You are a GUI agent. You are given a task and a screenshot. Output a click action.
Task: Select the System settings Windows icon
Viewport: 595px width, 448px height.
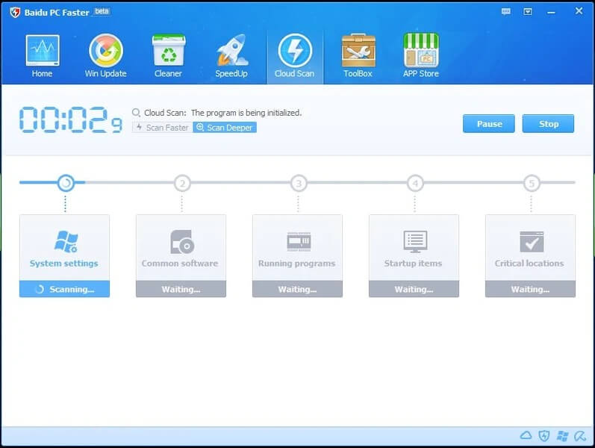[x=66, y=241]
